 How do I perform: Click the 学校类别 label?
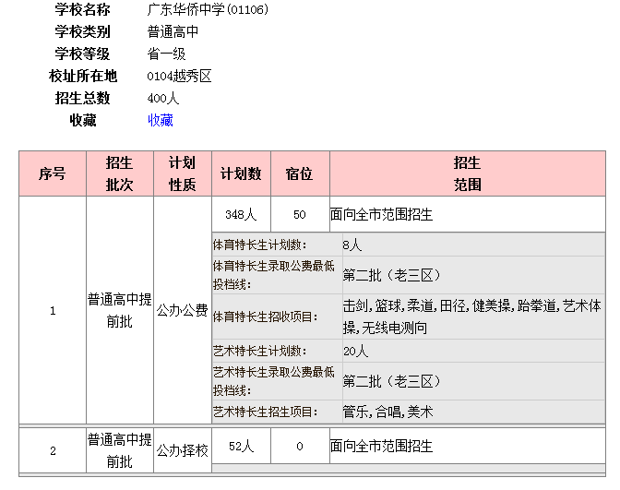tap(83, 31)
